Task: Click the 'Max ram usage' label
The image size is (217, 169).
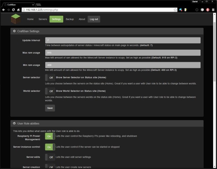Action: [x=31, y=53]
